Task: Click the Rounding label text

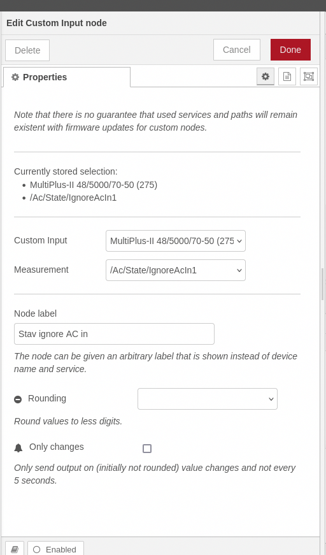Action: 47,398
